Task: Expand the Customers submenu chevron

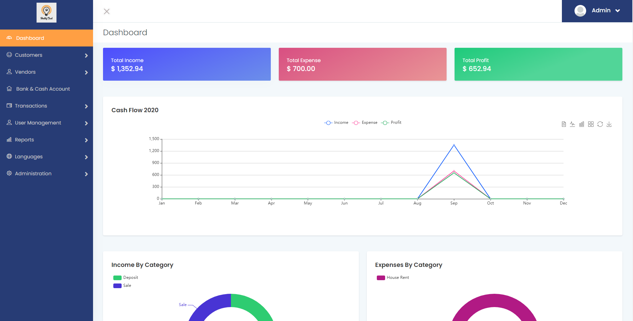Action: [x=86, y=55]
